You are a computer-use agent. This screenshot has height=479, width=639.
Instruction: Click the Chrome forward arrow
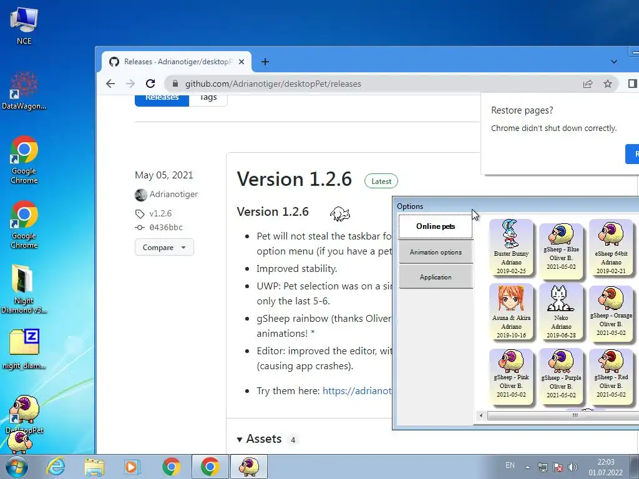coord(130,84)
